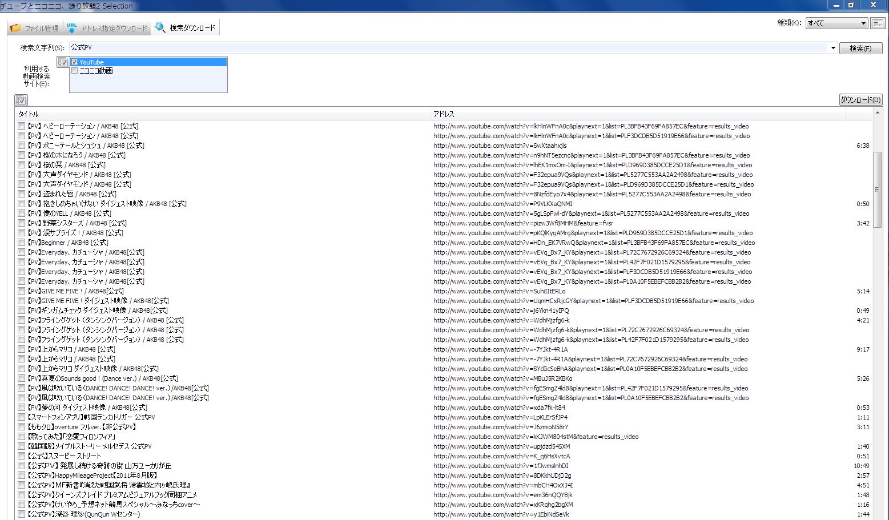Open the 種類(K) すべて dropdown

click(836, 23)
